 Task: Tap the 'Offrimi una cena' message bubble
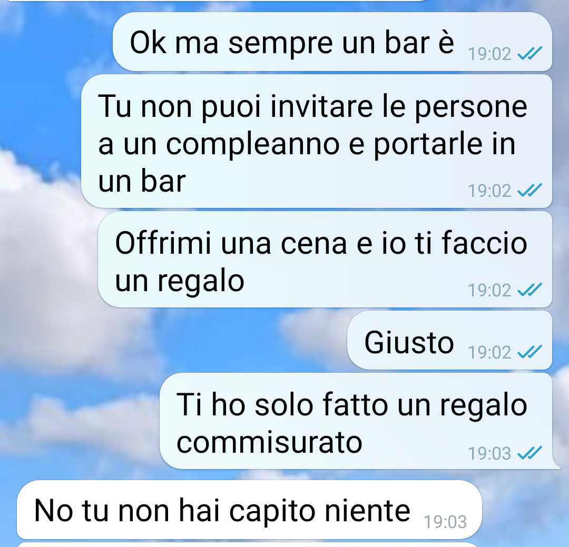(325, 260)
